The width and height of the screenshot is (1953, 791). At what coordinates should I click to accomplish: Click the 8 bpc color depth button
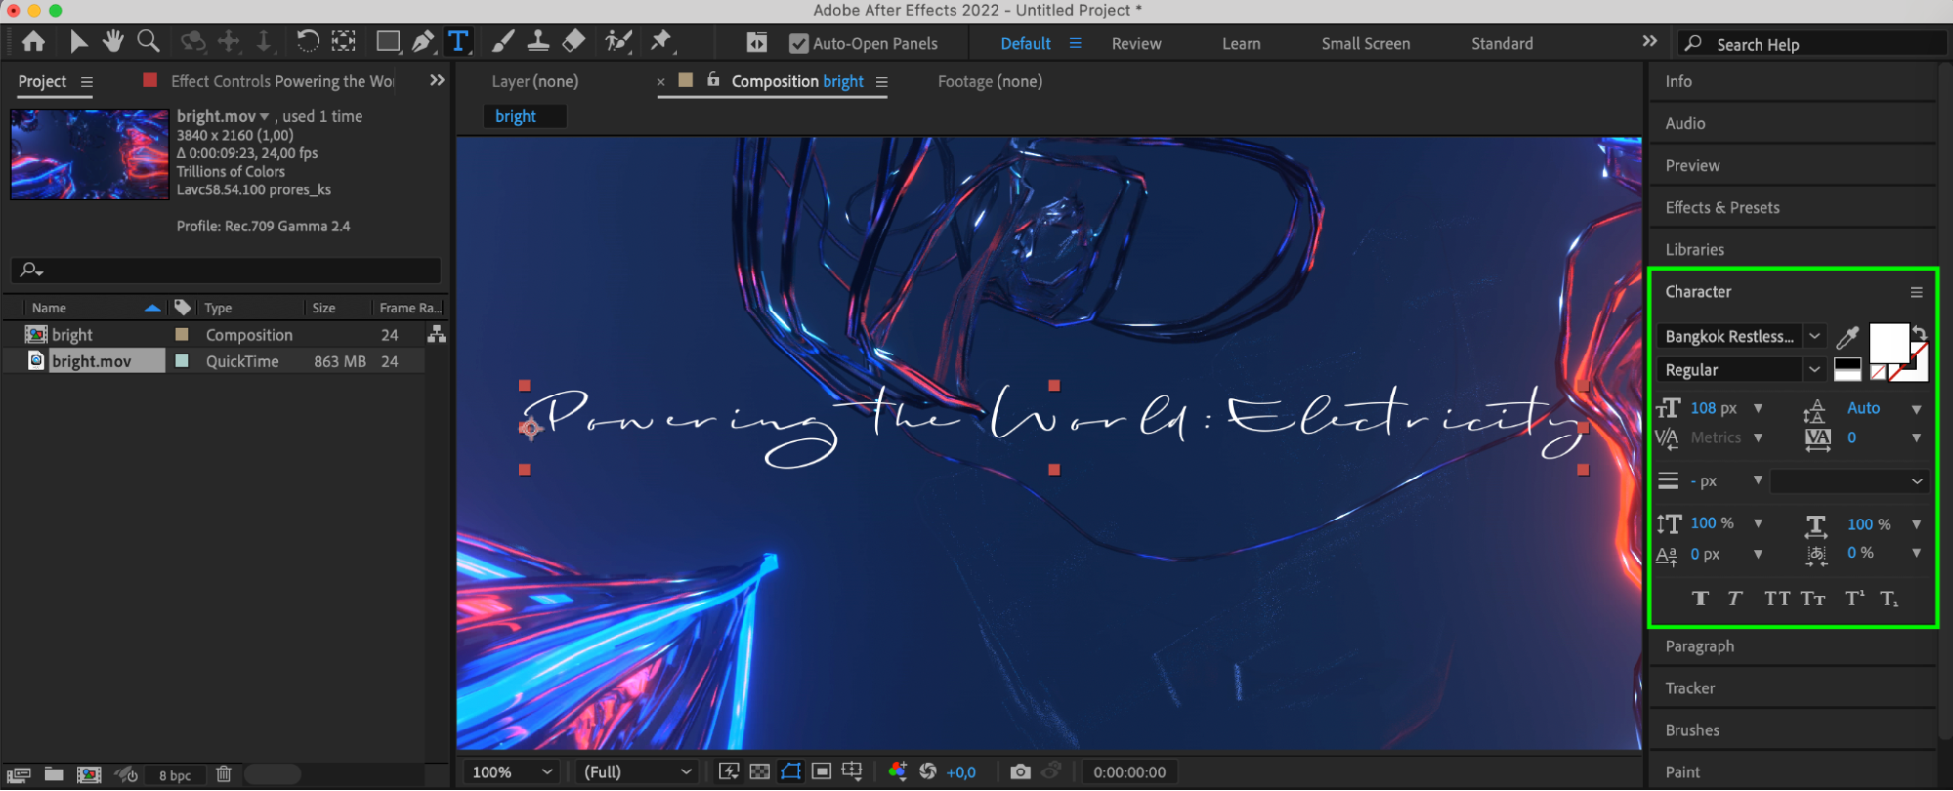coord(175,775)
